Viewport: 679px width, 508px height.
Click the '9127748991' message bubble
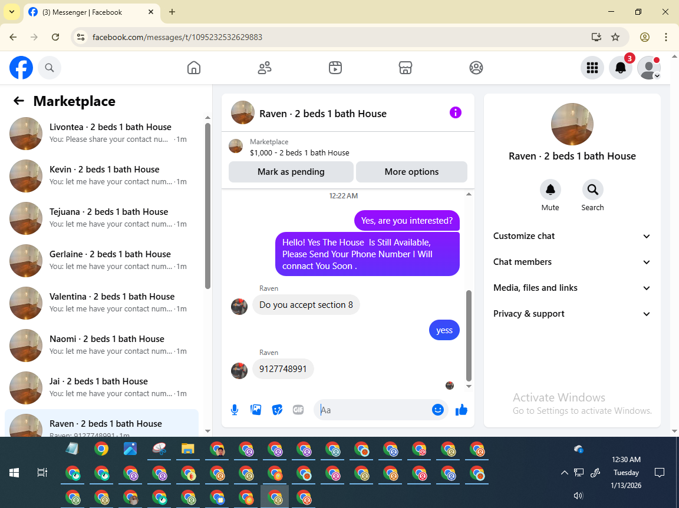pyautogui.click(x=283, y=369)
